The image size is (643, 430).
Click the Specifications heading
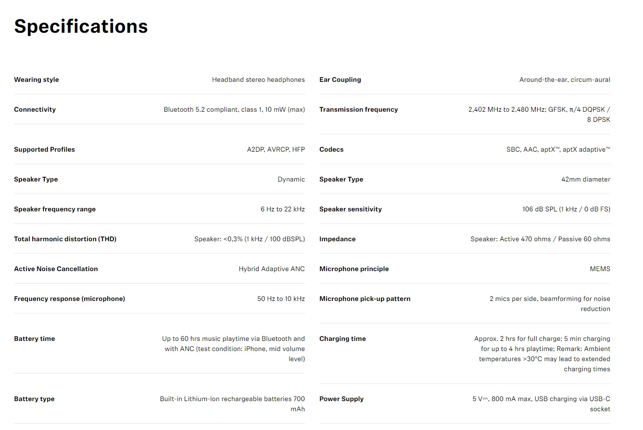(81, 26)
